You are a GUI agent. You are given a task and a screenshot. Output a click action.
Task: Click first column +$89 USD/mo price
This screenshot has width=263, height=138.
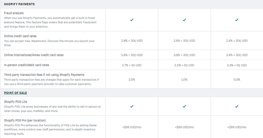[x=132, y=127]
